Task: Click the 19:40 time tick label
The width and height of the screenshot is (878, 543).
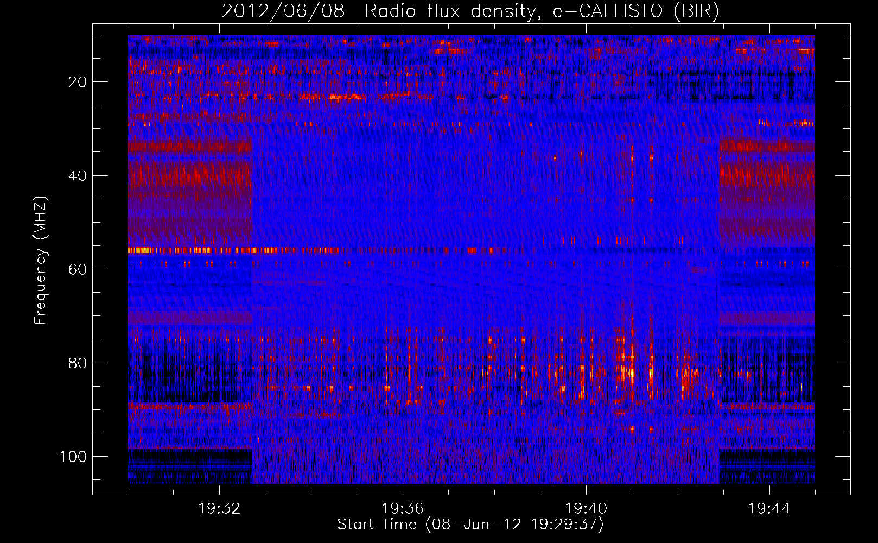Action: click(586, 509)
